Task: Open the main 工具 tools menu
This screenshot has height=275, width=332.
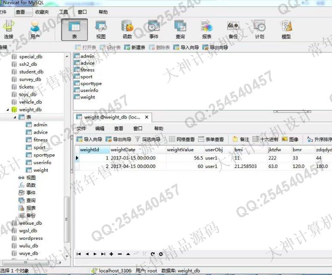Action: (63, 12)
